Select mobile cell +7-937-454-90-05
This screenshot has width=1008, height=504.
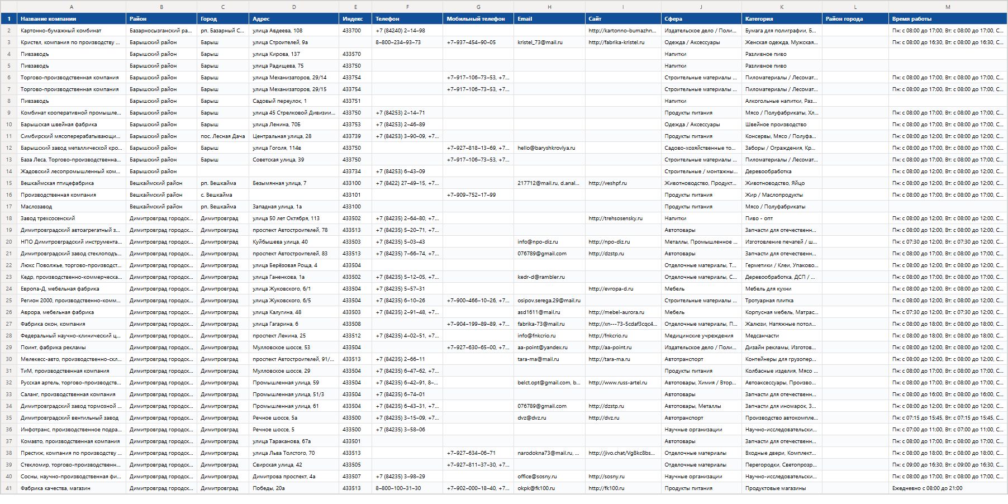[478, 42]
